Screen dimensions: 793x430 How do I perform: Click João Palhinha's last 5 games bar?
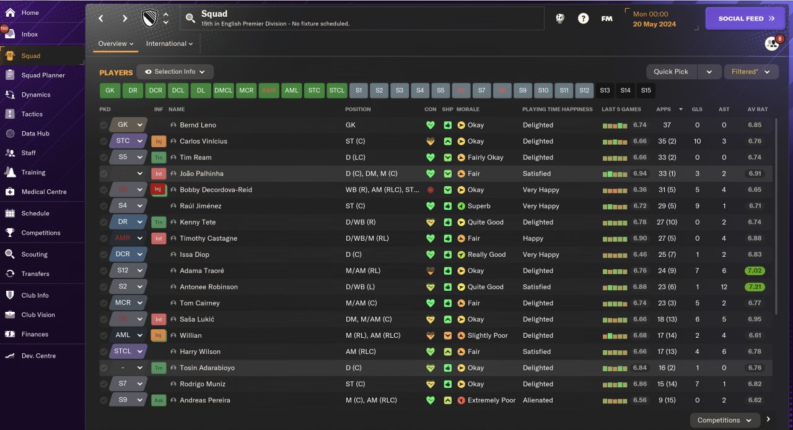click(x=615, y=174)
